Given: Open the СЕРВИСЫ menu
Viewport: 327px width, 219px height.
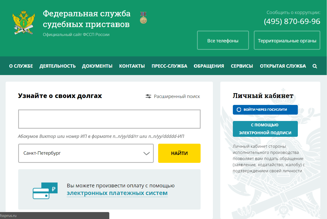Looking at the screenshot, I should pos(242,66).
